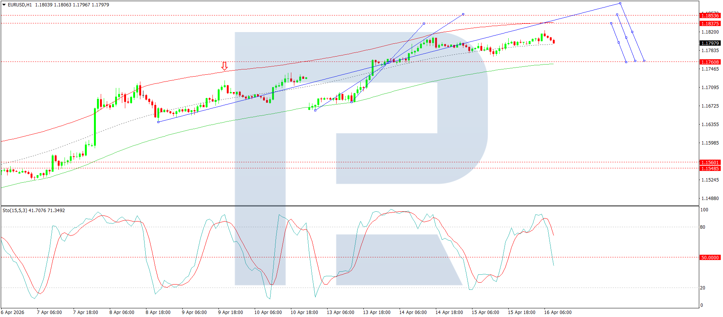Click the 1.14880 price scale value
Viewport: 723px width, 317px height.
tap(710, 199)
